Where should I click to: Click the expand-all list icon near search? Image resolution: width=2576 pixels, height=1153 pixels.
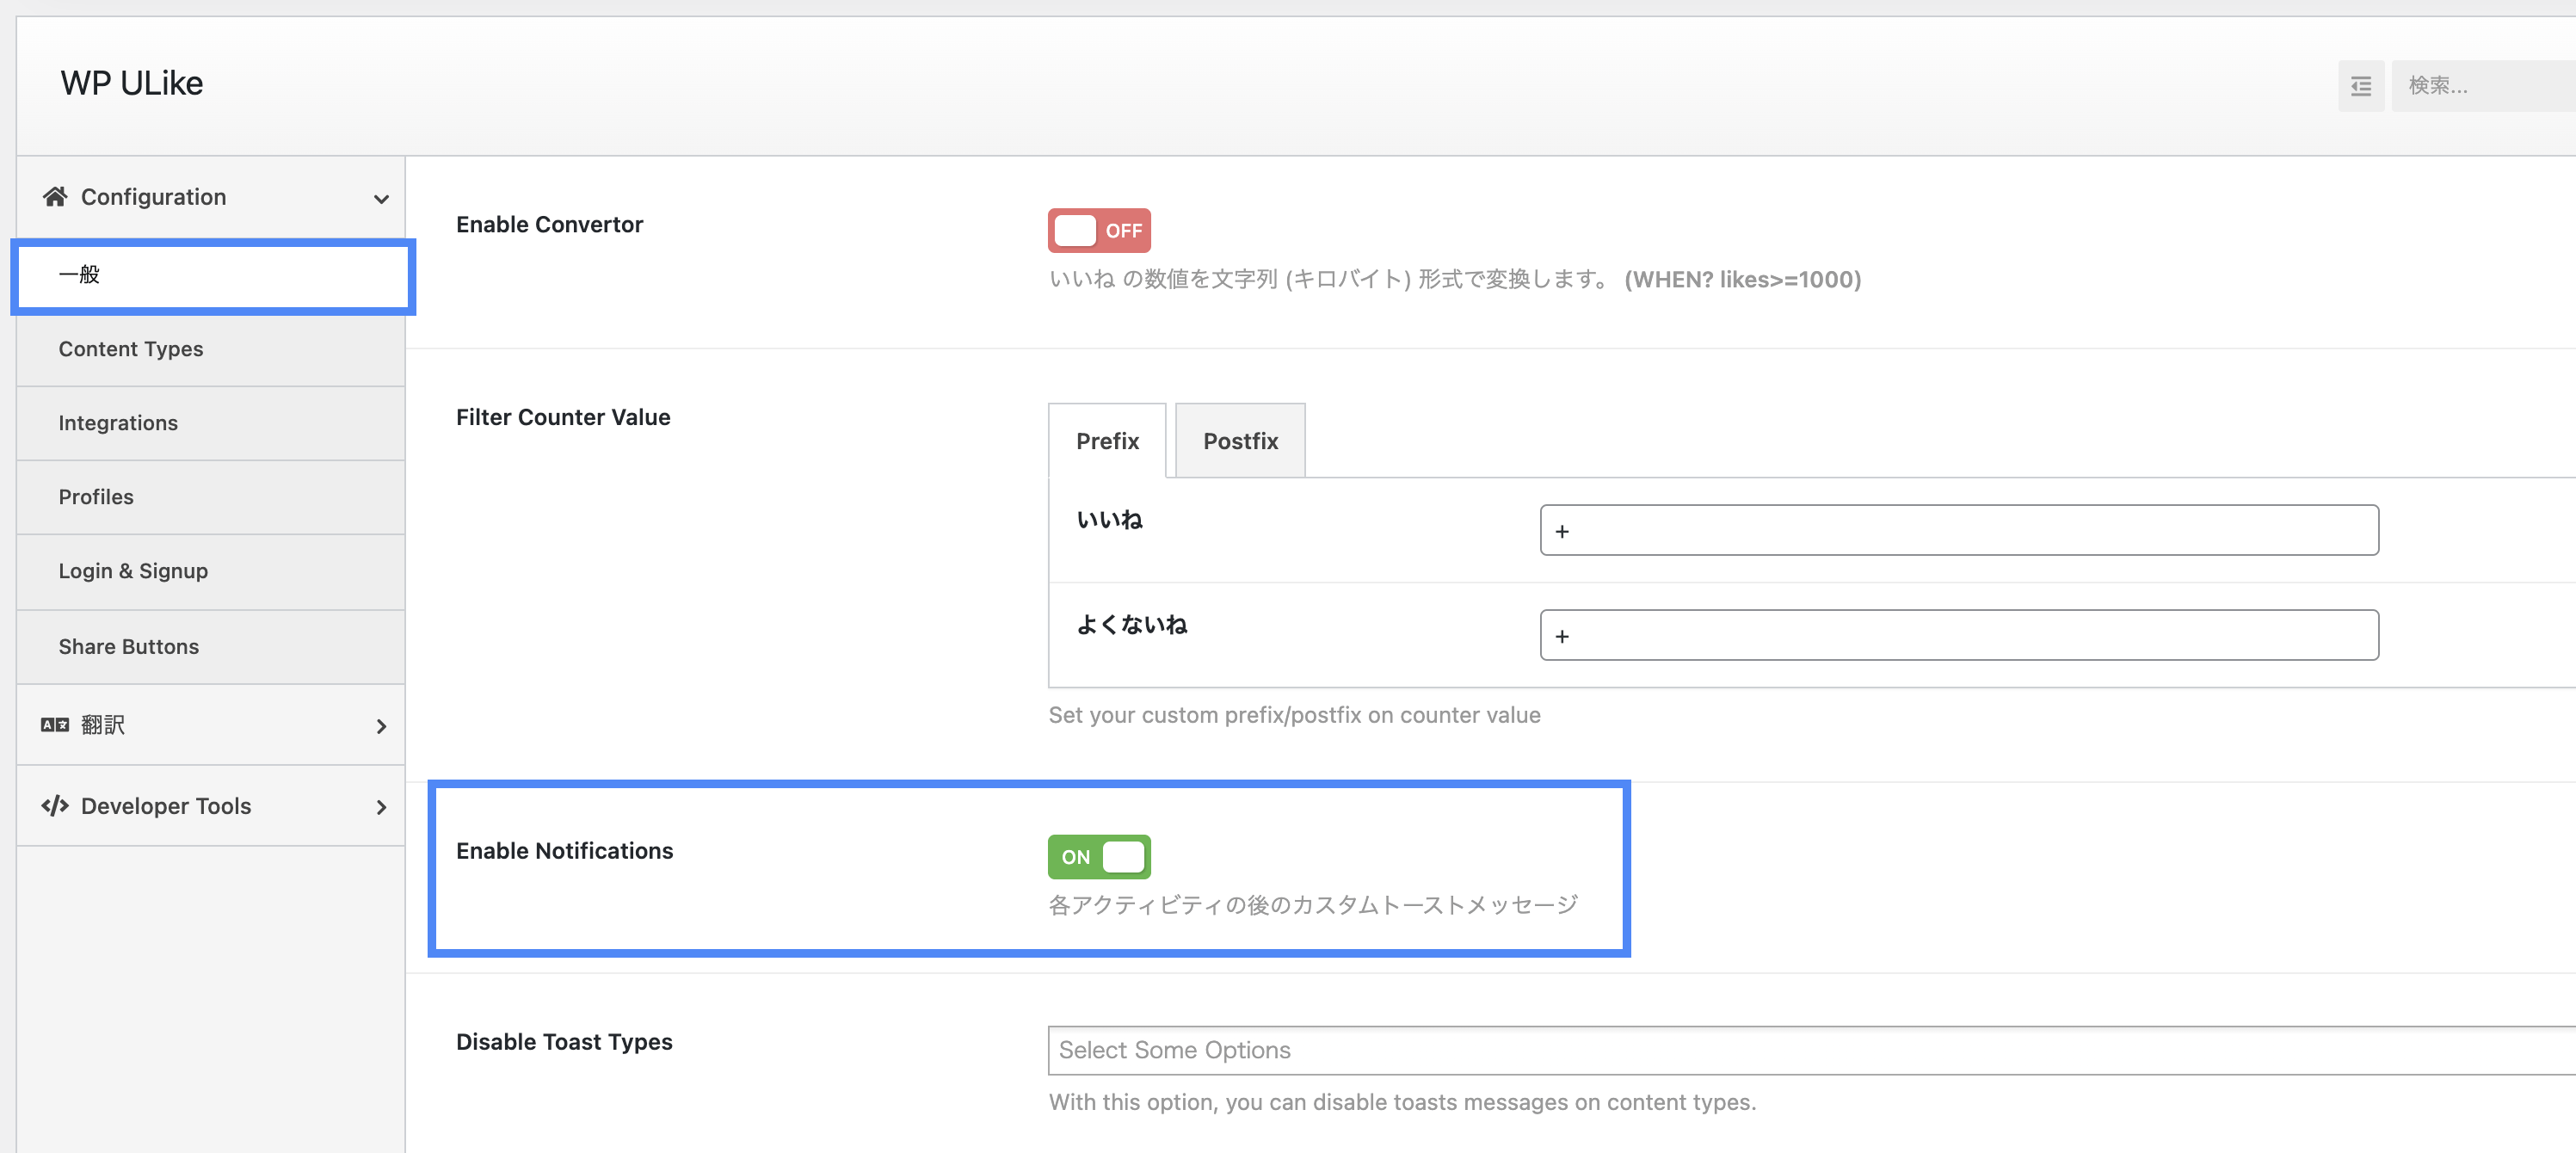point(2360,86)
